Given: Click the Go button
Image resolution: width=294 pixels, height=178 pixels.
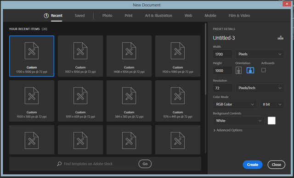Looking at the screenshot, I should click(x=145, y=164).
